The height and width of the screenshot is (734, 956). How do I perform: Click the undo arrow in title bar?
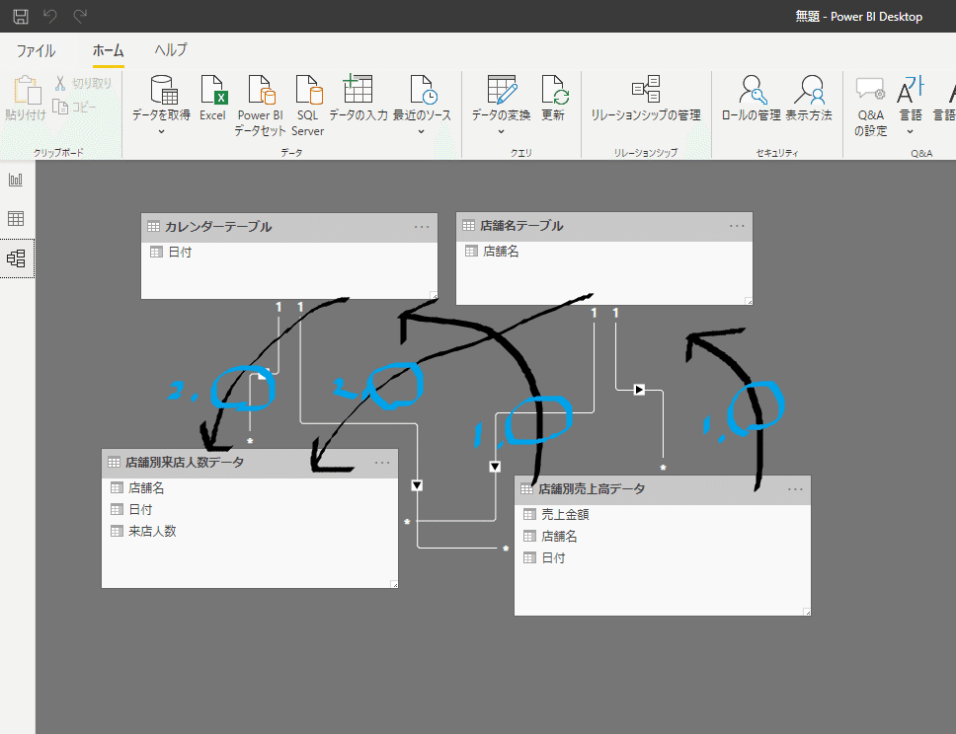[x=50, y=16]
